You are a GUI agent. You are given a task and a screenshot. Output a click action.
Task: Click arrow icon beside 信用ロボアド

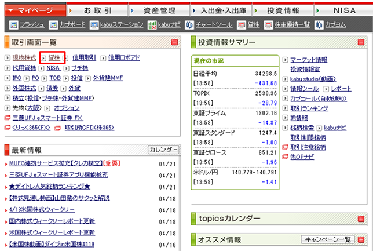pos(103,58)
